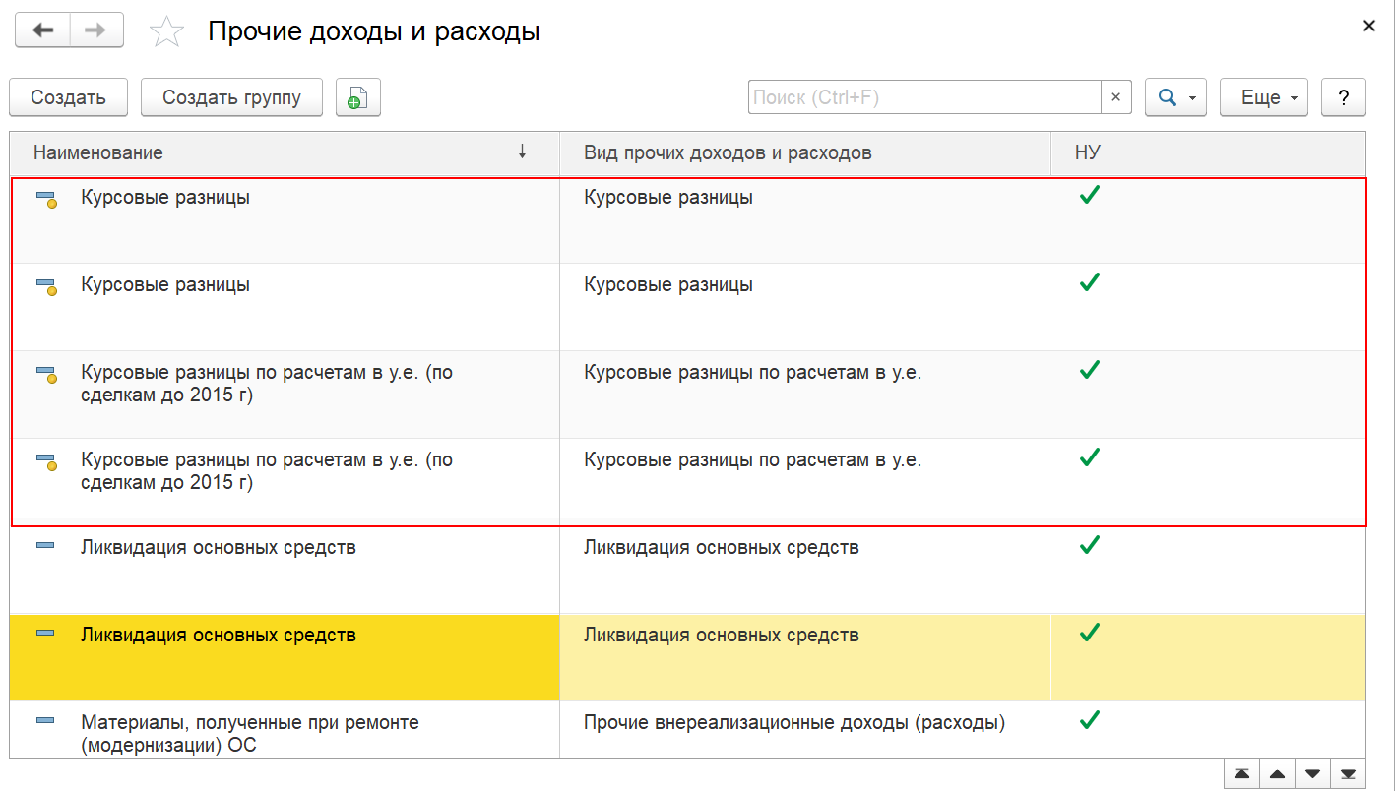Click the Создать группу button
Image resolution: width=1395 pixels, height=791 pixels.
pos(231,97)
